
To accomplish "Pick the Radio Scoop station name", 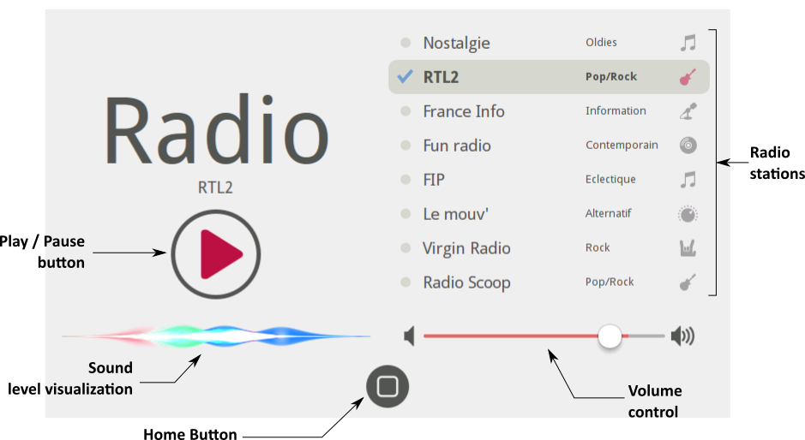I will (466, 282).
